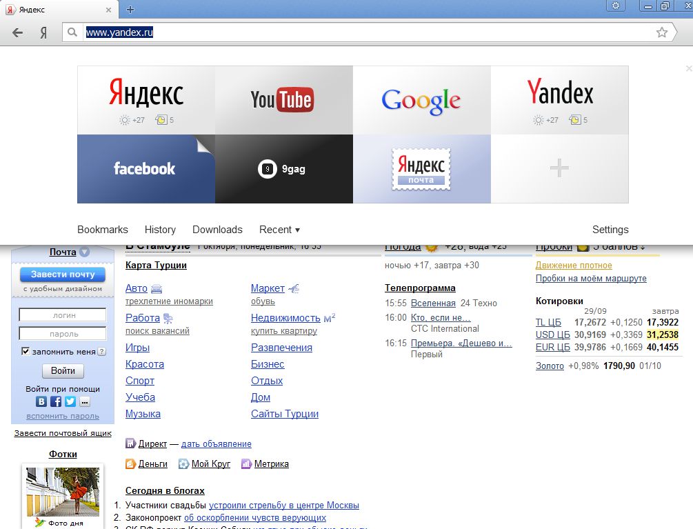This screenshot has height=529, width=693.
Task: Open Yandex home via the Я icon
Action: point(43,32)
